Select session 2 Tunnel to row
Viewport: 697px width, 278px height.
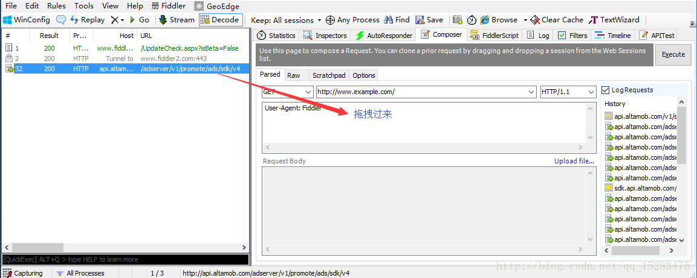[126, 58]
